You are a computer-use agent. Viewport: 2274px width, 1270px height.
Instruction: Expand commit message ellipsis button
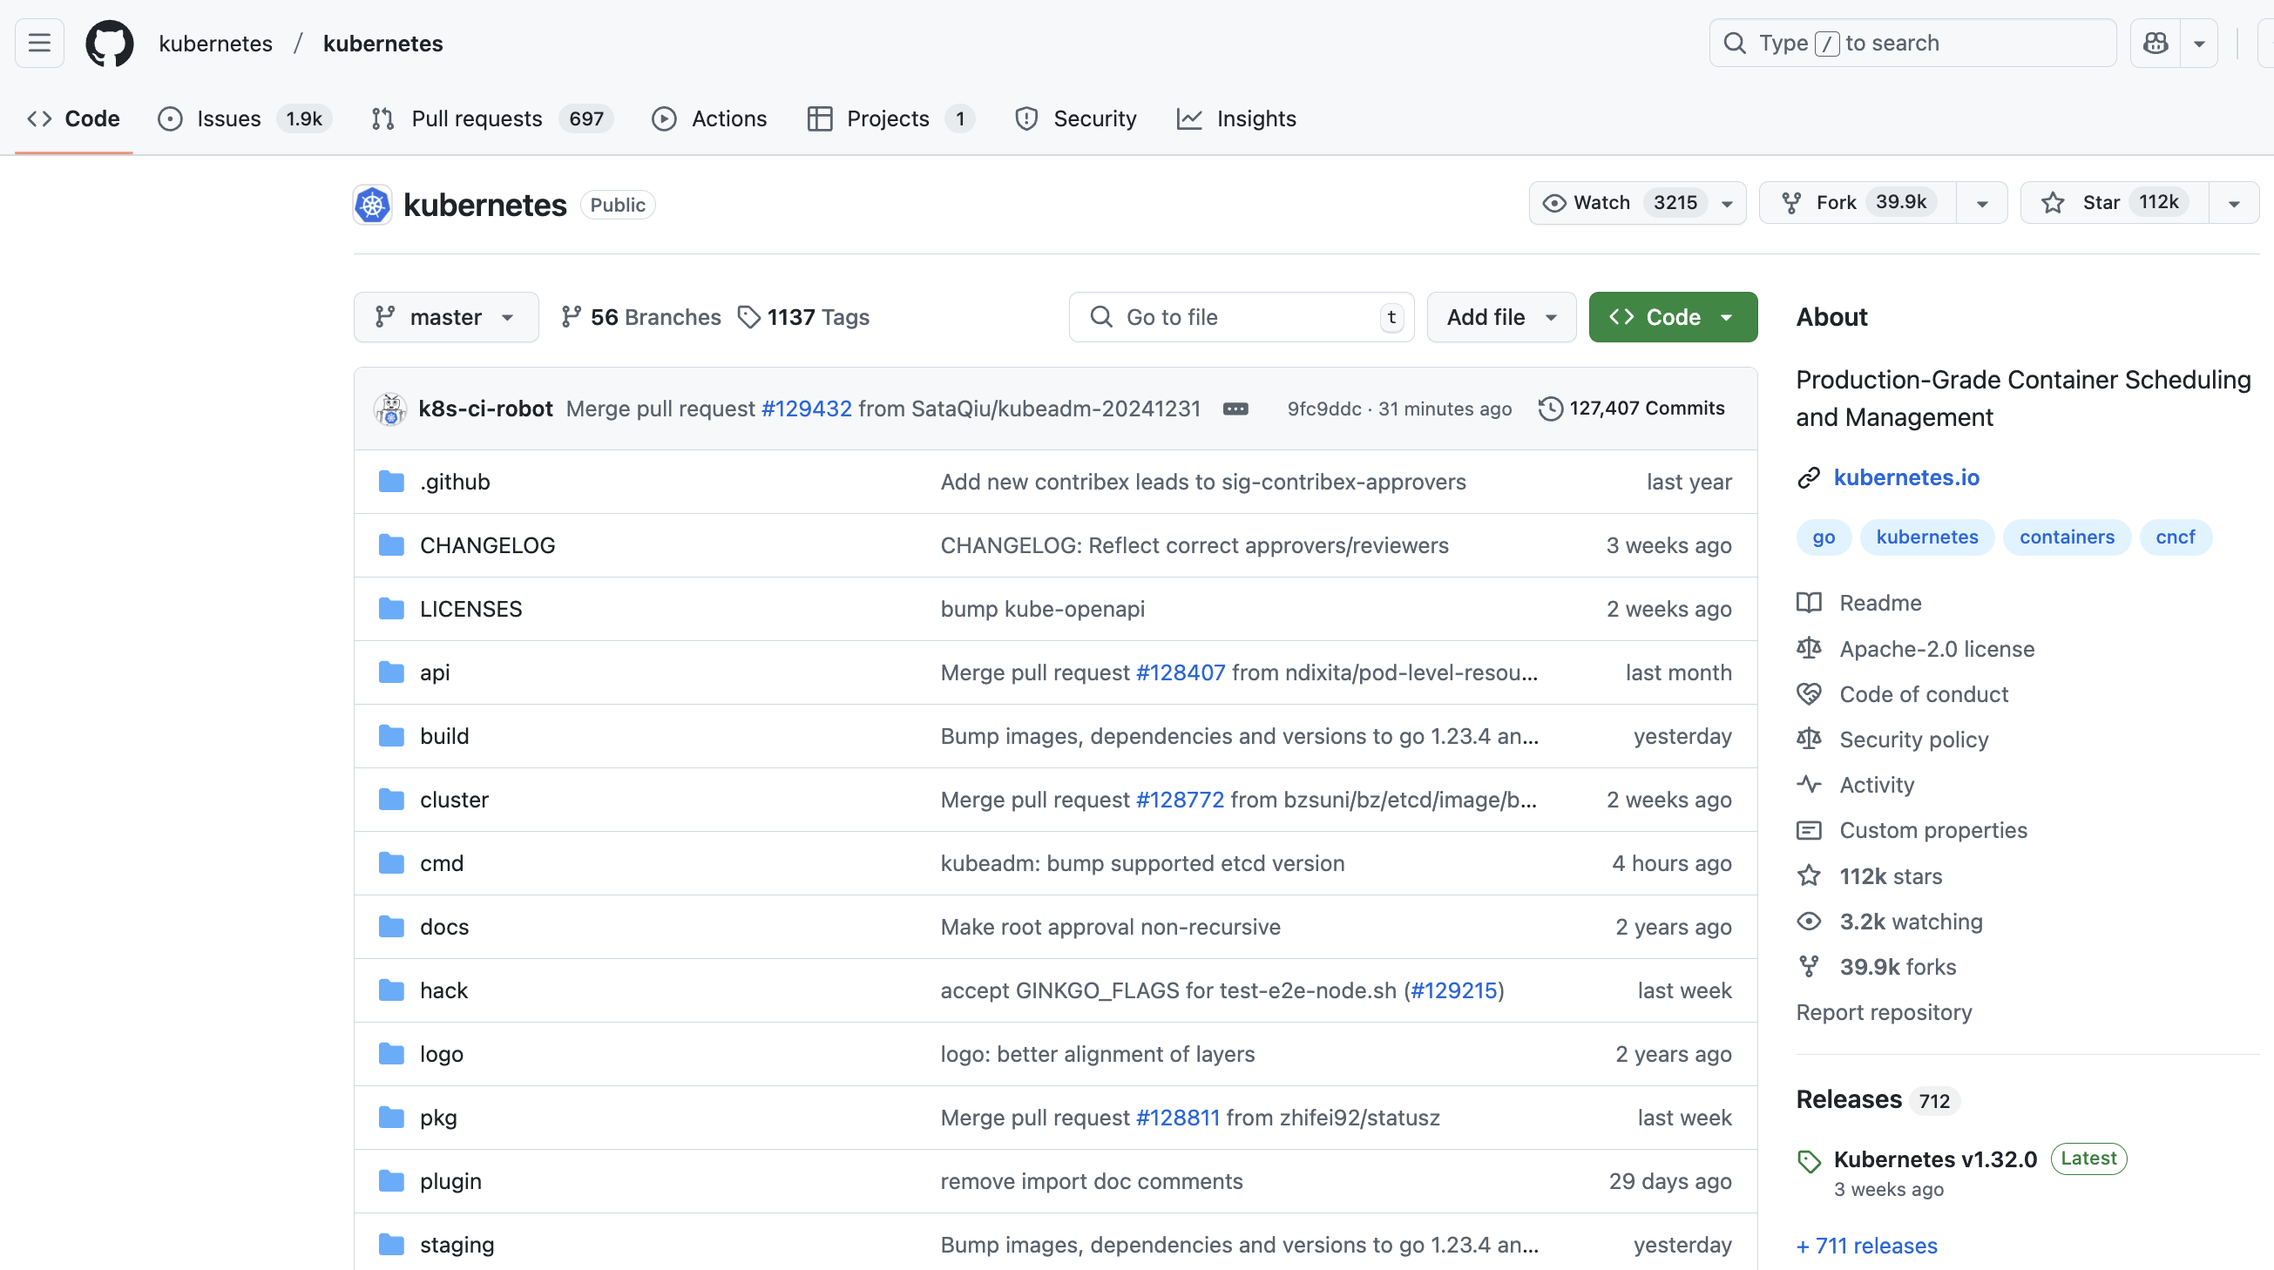(x=1235, y=409)
